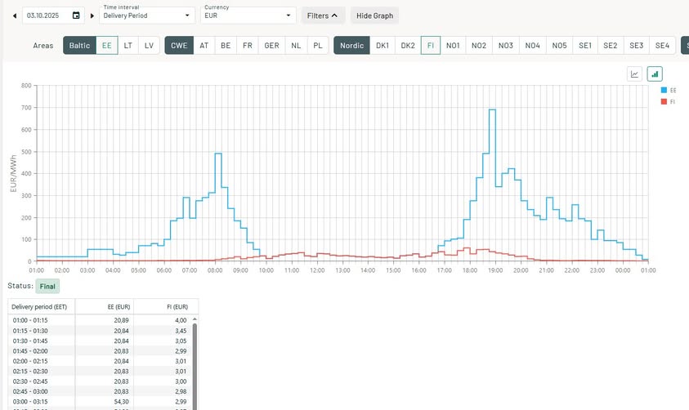Open the calendar date picker icon

click(76, 16)
